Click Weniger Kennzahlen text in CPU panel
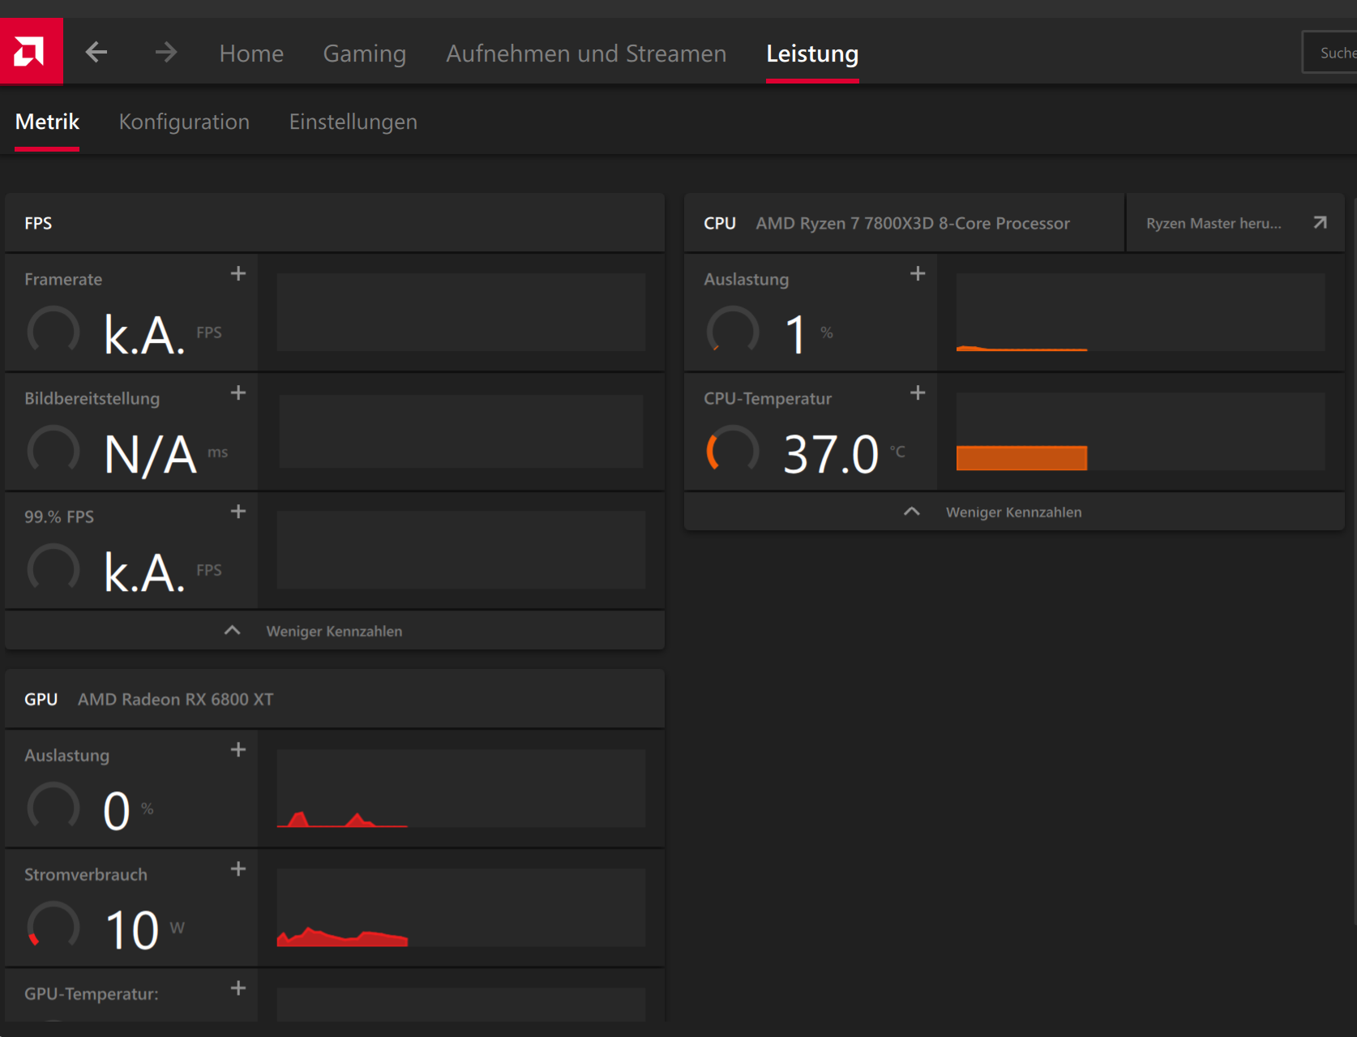 coord(1013,512)
